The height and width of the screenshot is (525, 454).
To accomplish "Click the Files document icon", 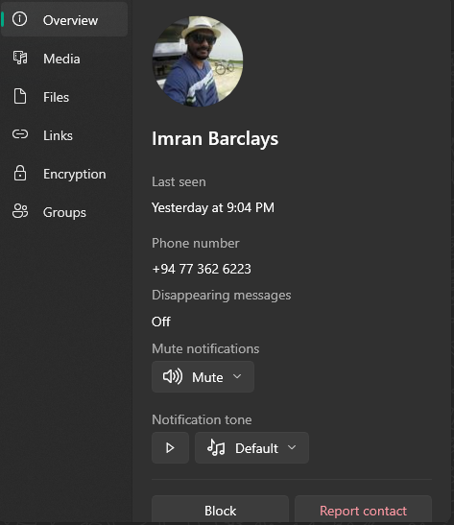I will click(x=20, y=96).
